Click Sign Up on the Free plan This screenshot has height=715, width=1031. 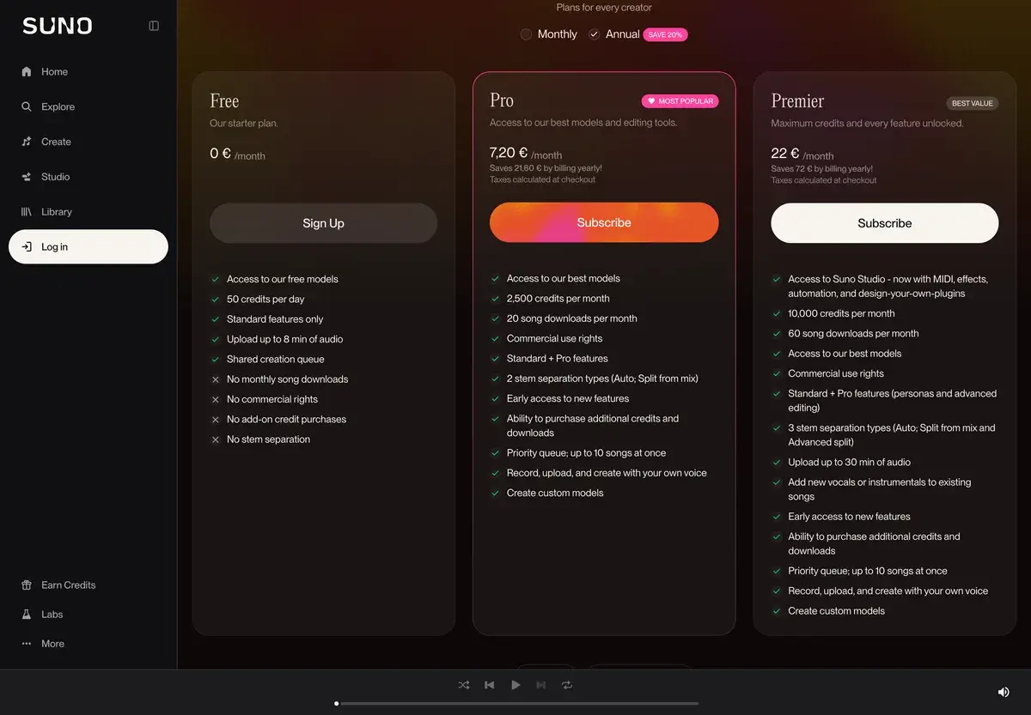[323, 223]
